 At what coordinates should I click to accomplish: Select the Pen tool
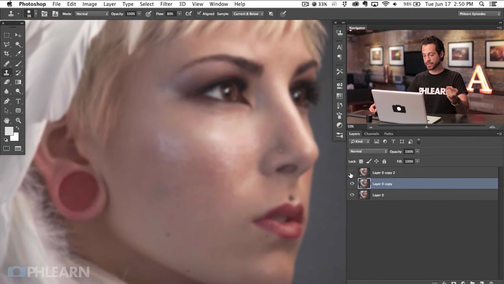[7, 101]
